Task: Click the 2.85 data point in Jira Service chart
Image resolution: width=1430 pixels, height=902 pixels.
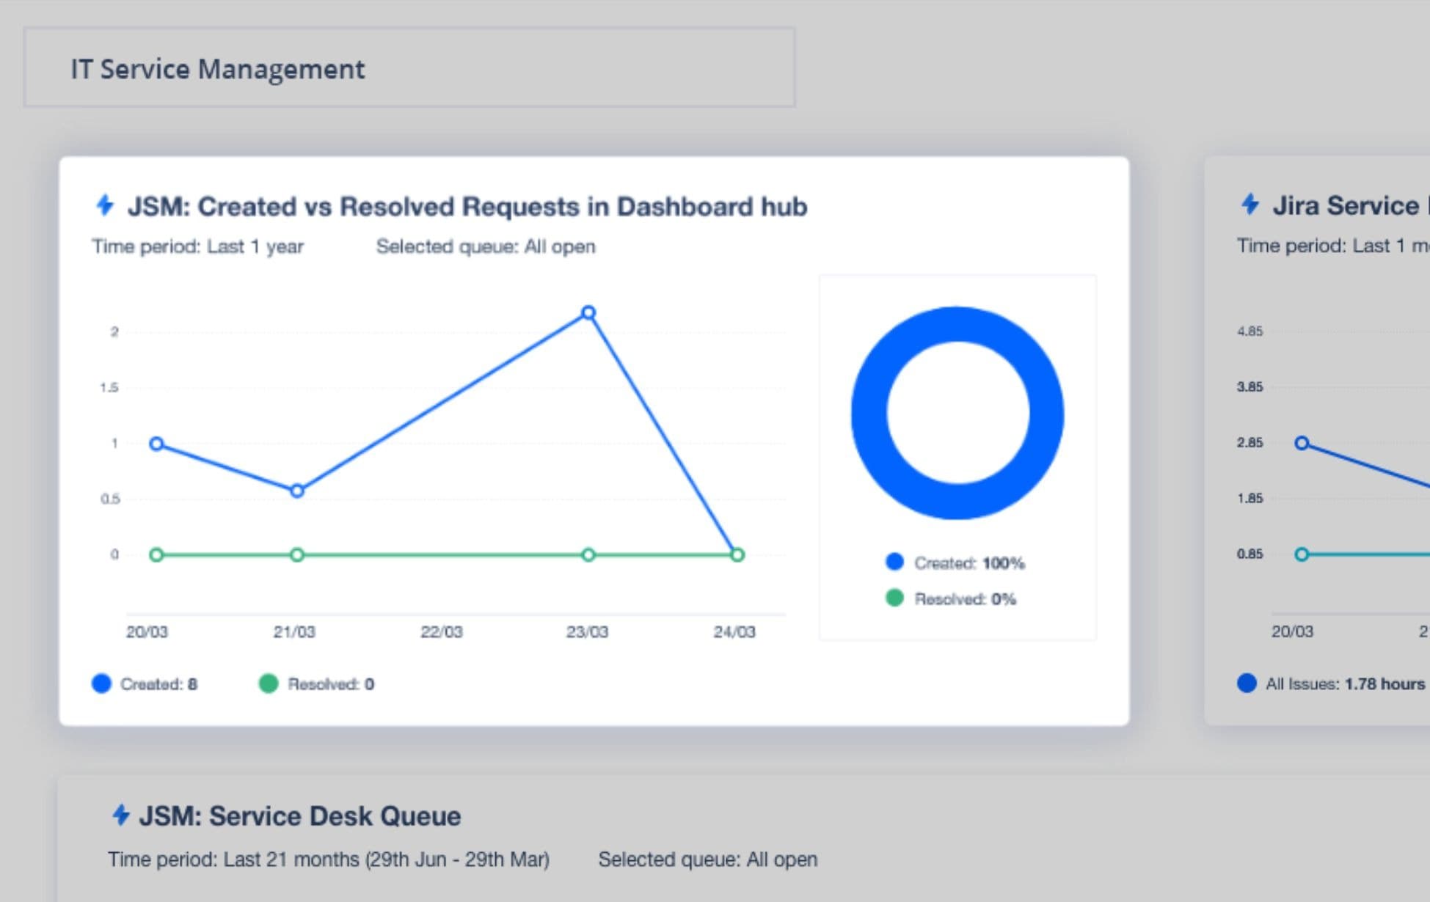Action: 1302,443
